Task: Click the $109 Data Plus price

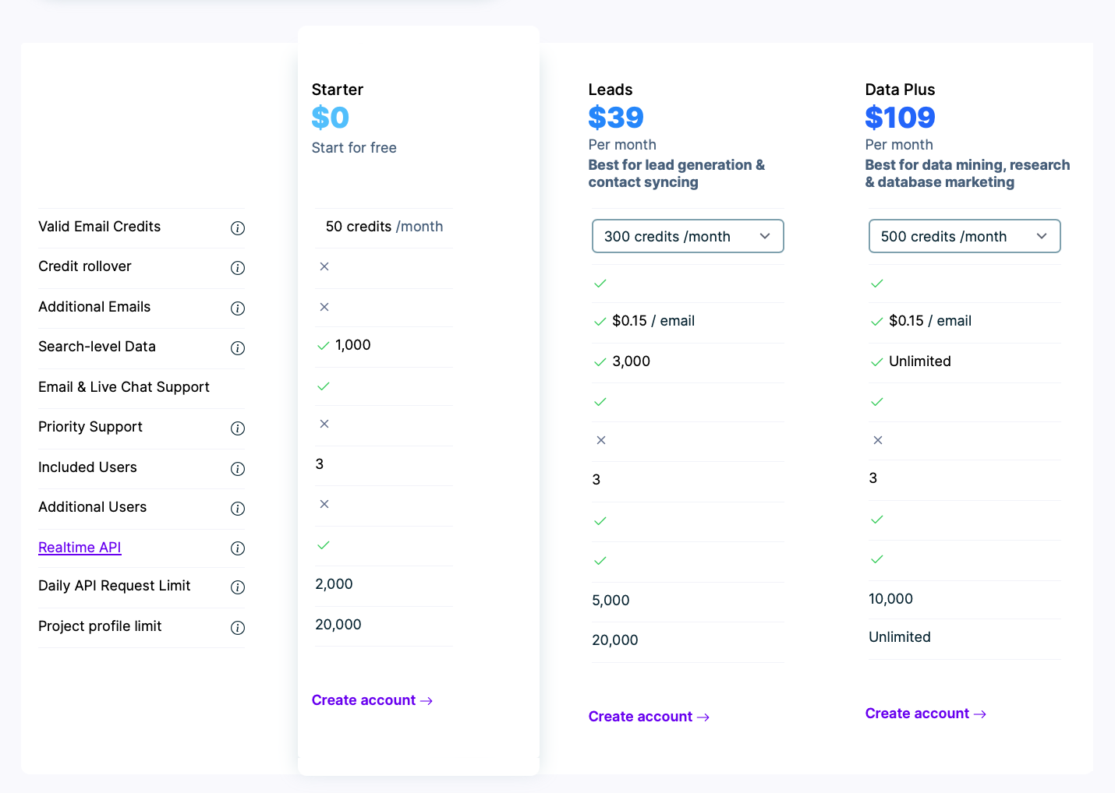Action: click(x=900, y=118)
